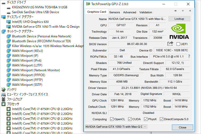Switch to the Sensors tab
This screenshot has height=134, width=201.
[114, 12]
